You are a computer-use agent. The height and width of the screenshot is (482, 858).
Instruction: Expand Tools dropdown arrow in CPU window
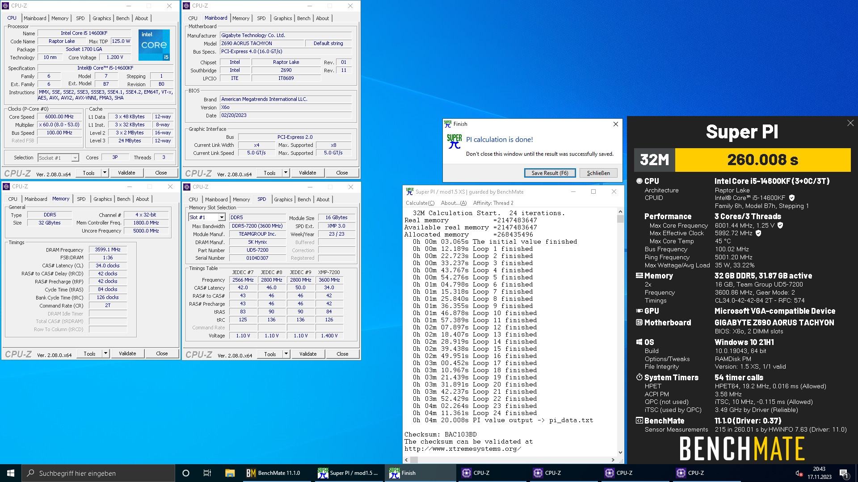coord(105,173)
